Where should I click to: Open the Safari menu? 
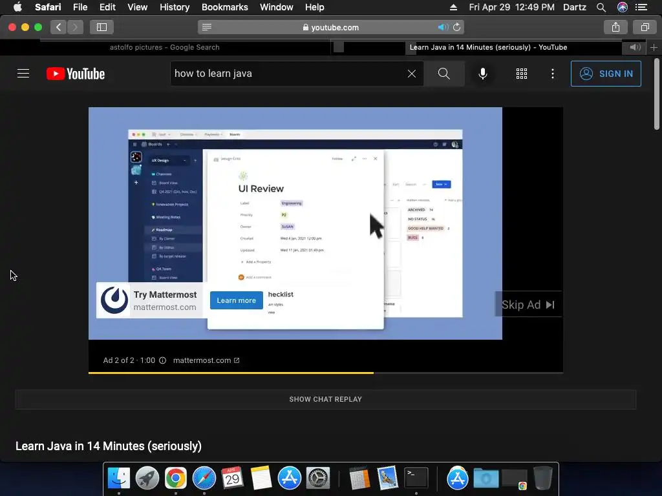point(48,7)
